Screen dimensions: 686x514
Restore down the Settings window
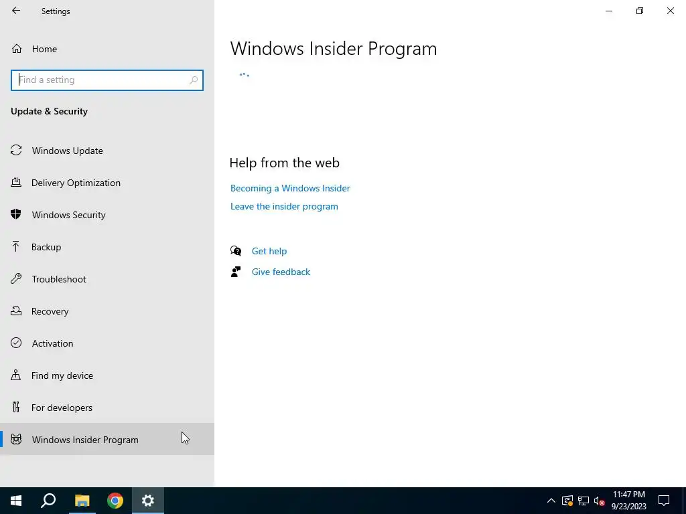coord(640,11)
